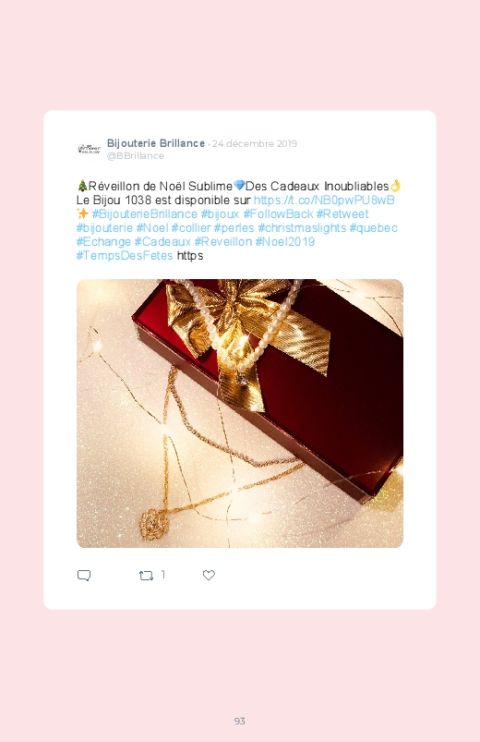Screen dimensions: 480x742
Task: Click the reply speech bubble icon
Action: pos(84,576)
